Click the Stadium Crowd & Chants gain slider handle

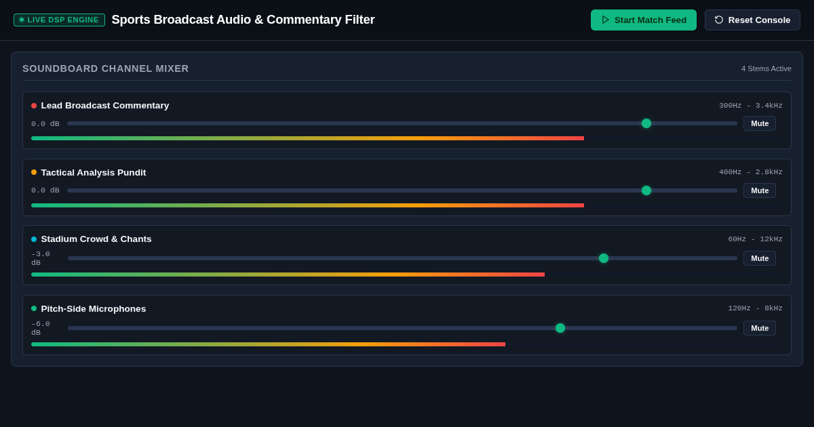(x=604, y=258)
